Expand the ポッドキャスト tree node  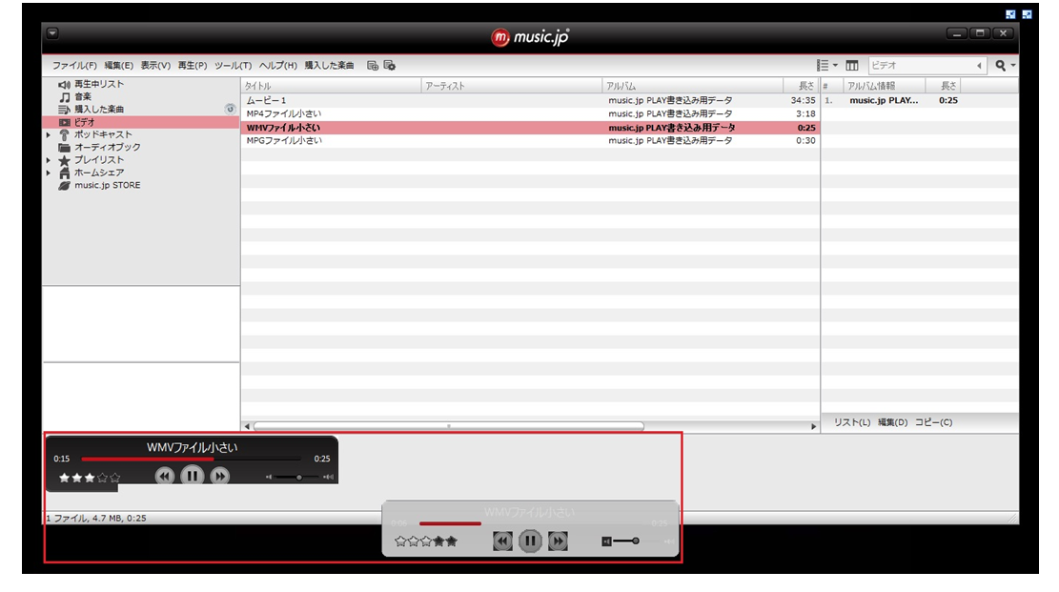pos(49,135)
